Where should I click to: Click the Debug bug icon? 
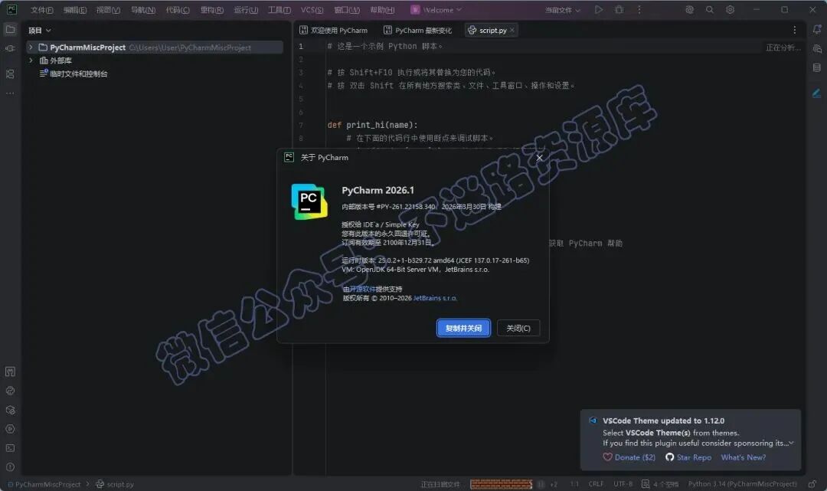(619, 9)
